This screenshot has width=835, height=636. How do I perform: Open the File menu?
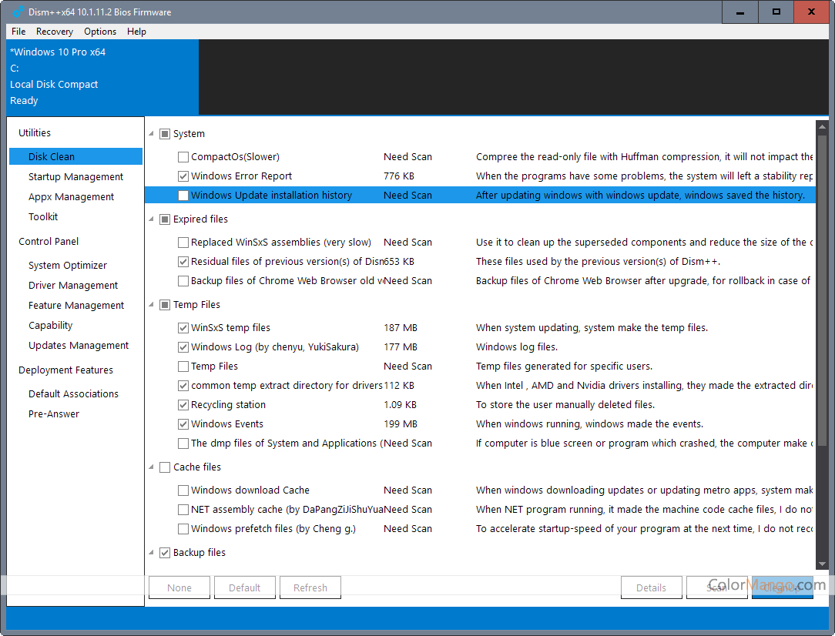(18, 32)
